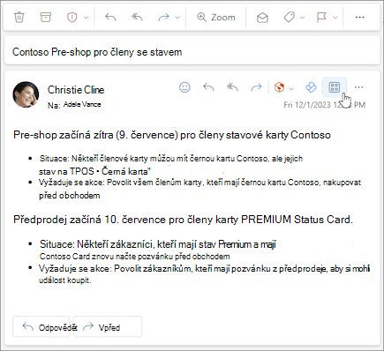Expand the Office add-in dropdown arrow

point(291,88)
